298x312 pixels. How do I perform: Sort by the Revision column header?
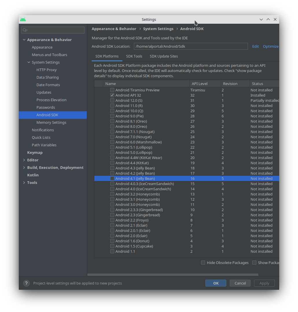point(235,84)
